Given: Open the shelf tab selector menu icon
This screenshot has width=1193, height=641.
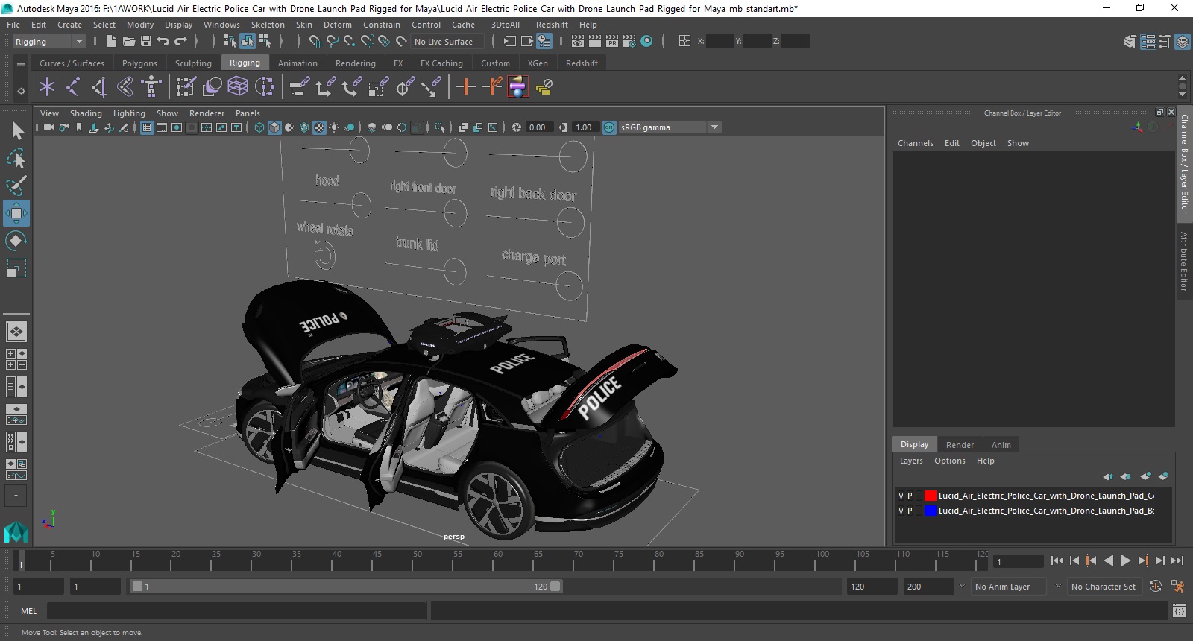Looking at the screenshot, I should coord(21,64).
